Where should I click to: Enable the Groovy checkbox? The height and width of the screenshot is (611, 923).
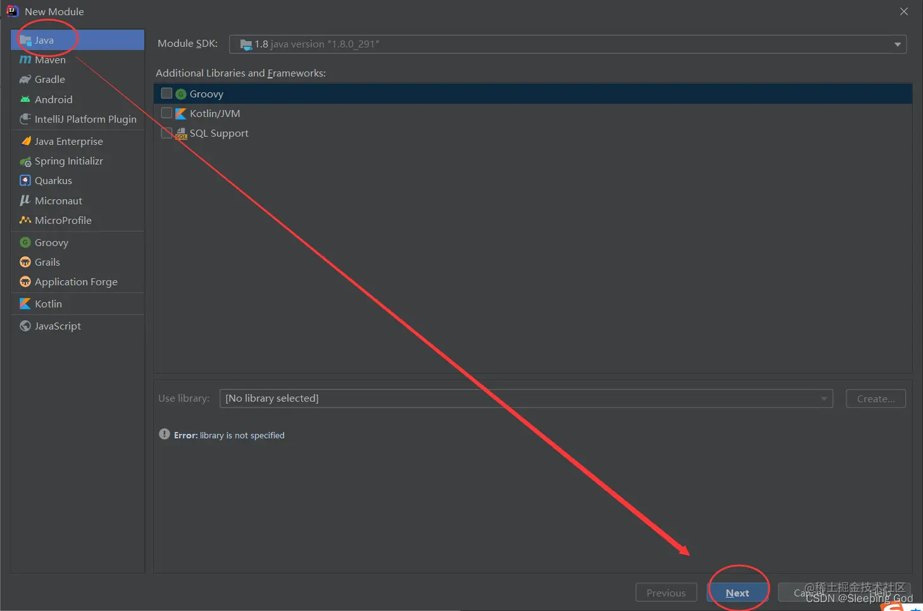(167, 94)
